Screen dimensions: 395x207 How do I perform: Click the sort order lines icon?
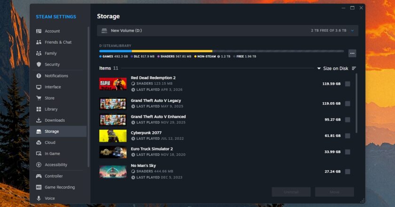point(354,68)
